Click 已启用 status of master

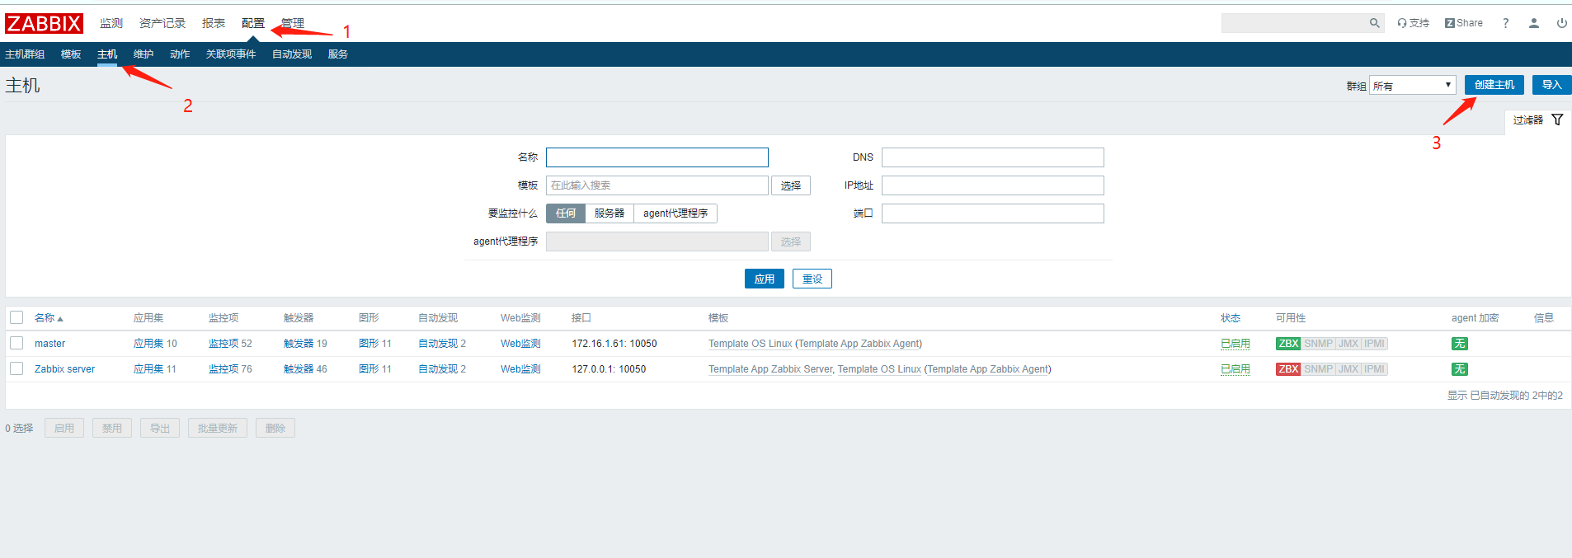click(1235, 344)
